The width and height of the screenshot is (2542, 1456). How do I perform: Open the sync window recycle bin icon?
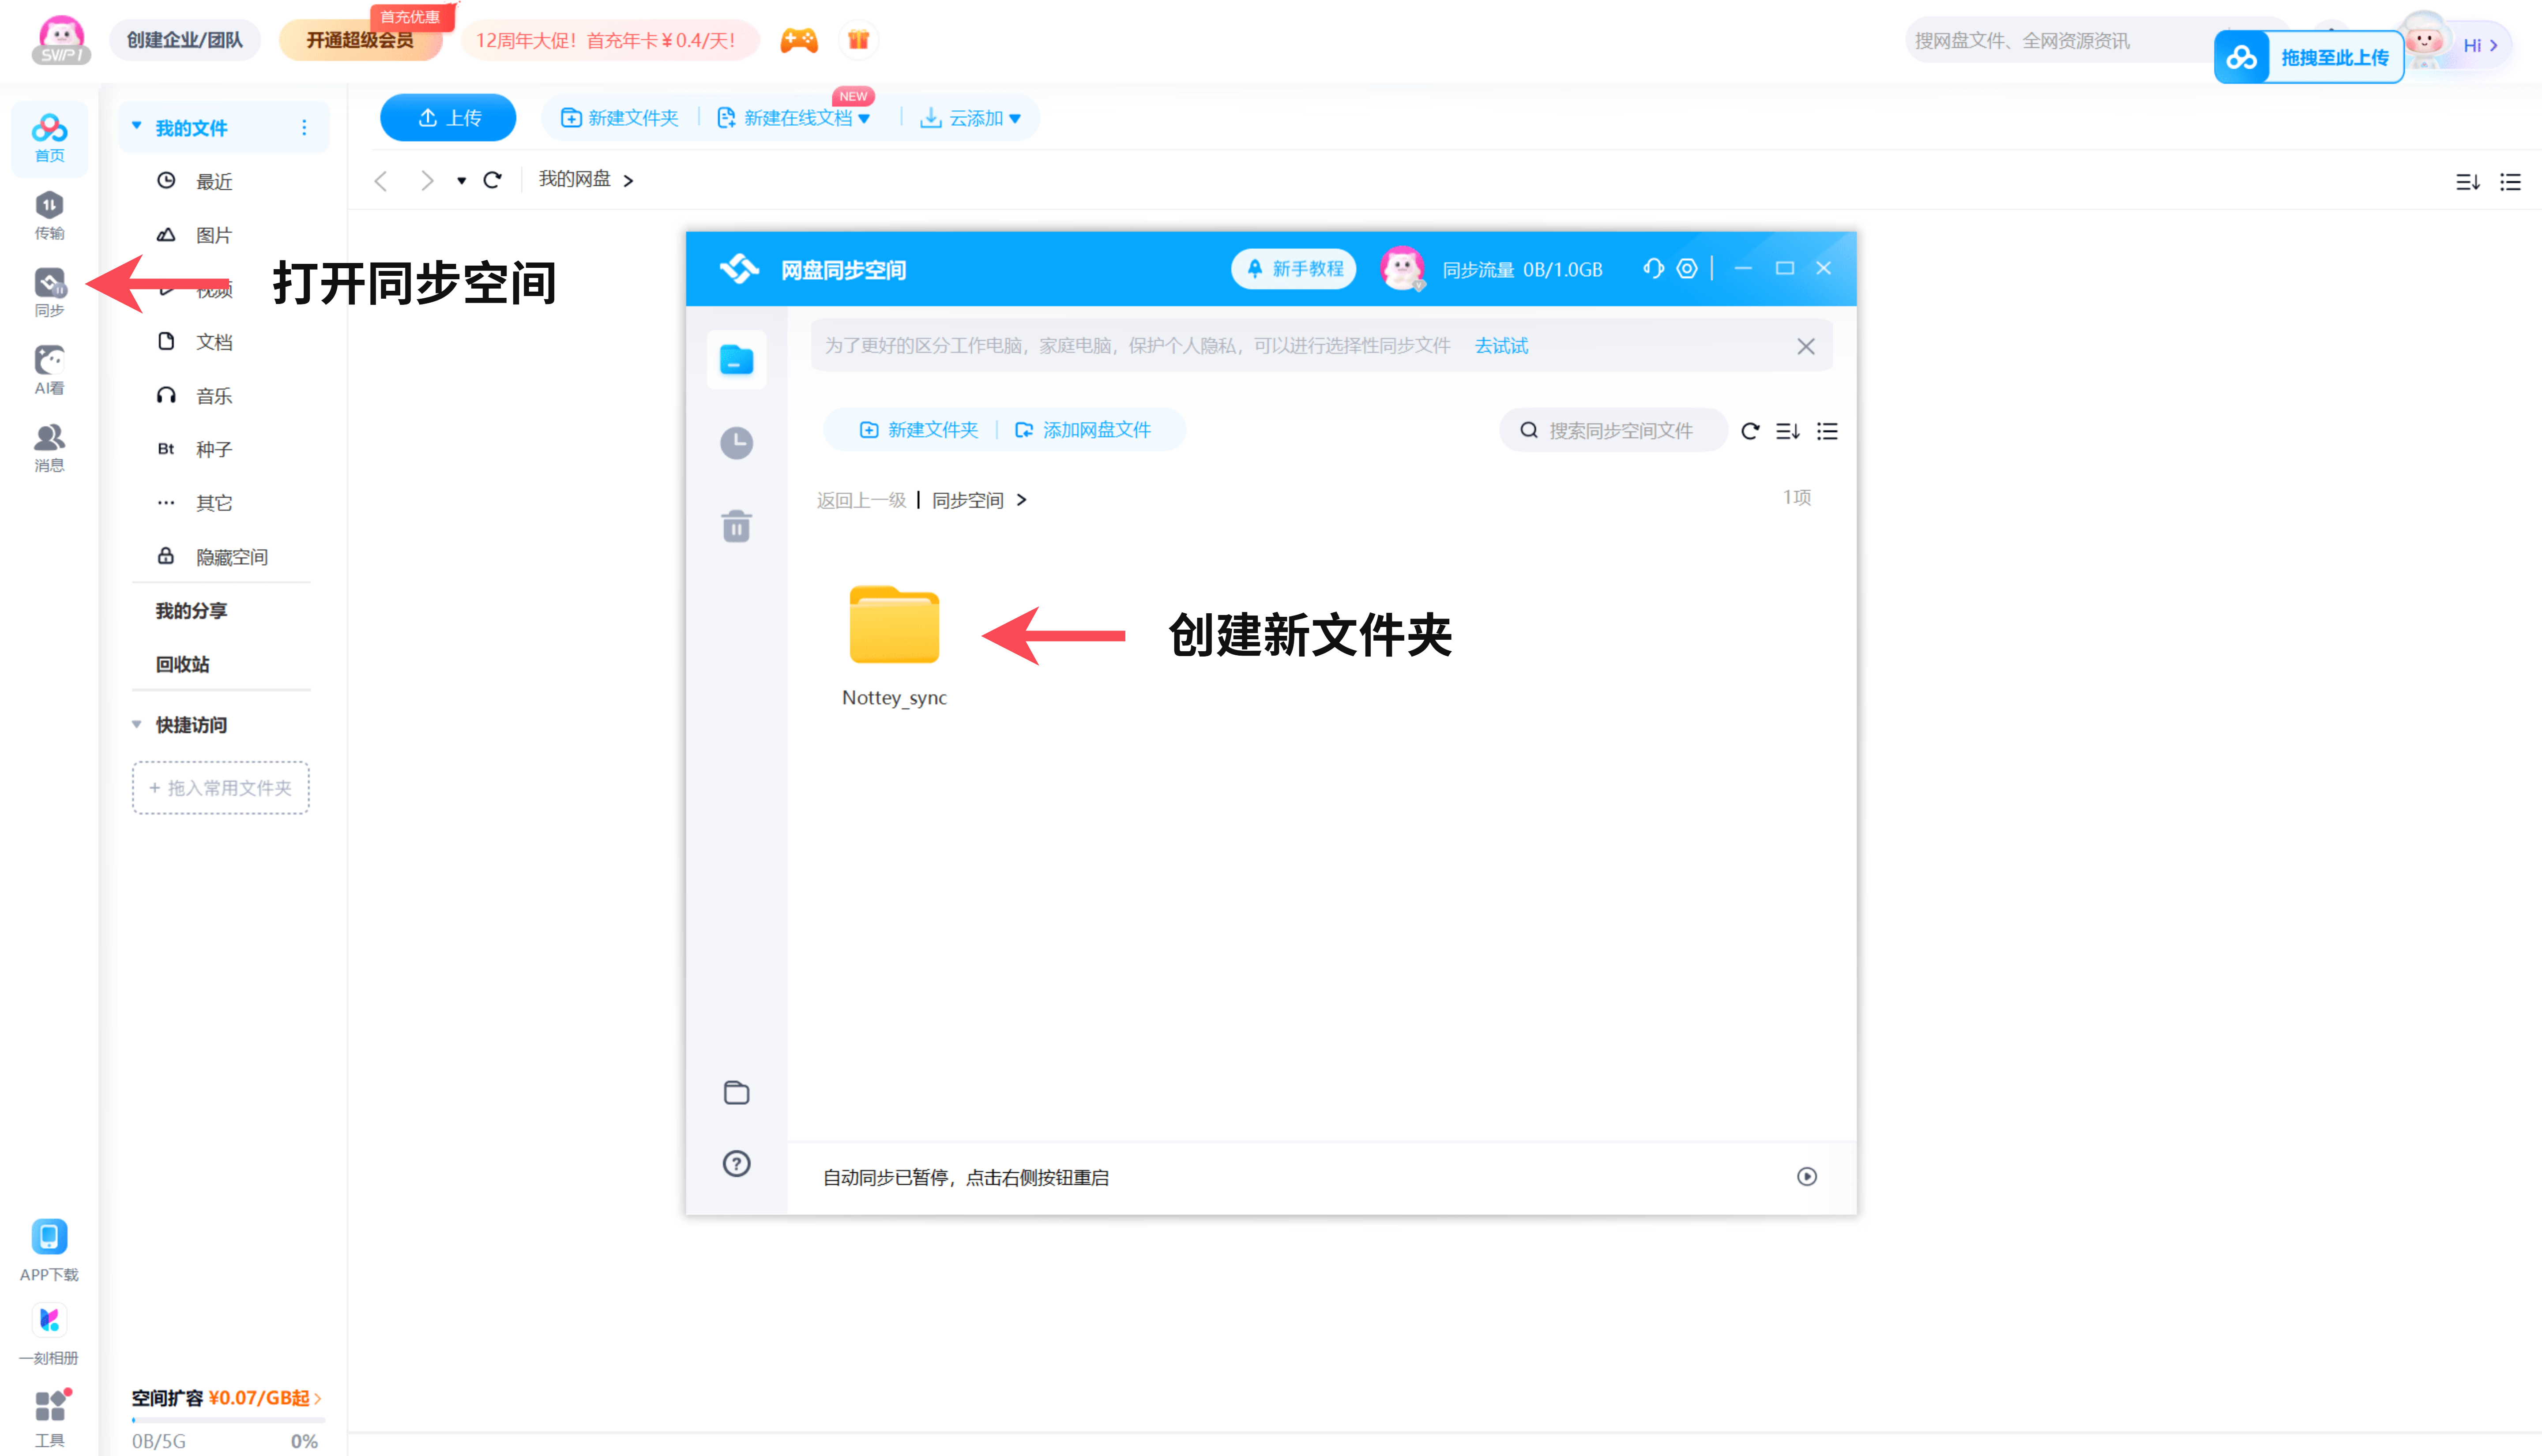point(737,526)
